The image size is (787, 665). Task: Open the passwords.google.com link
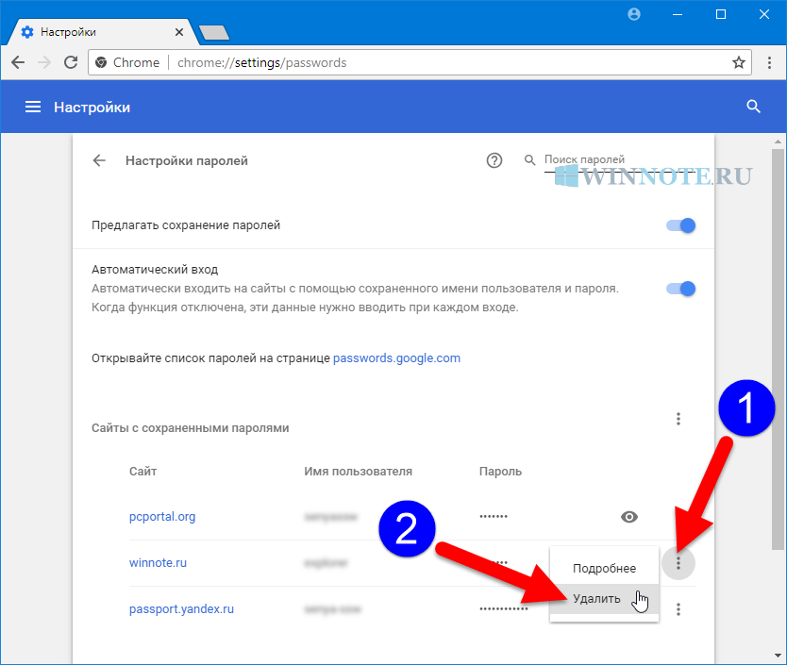pyautogui.click(x=396, y=357)
